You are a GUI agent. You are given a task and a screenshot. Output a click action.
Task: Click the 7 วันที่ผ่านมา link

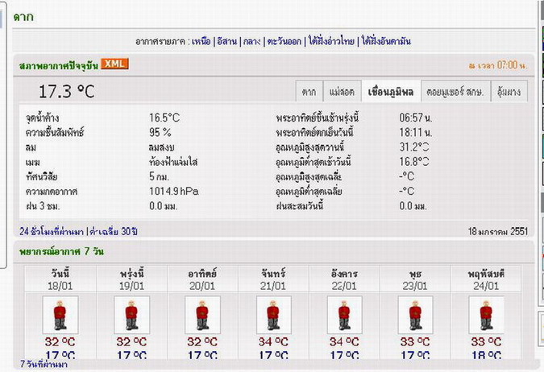[44, 365]
